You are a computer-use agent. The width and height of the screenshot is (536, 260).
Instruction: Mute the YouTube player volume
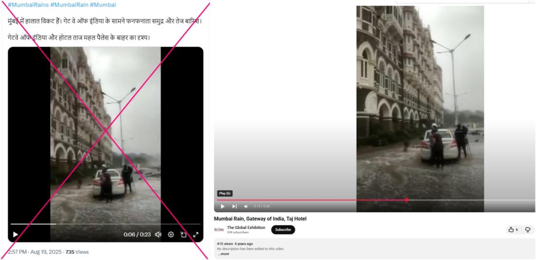(246, 206)
